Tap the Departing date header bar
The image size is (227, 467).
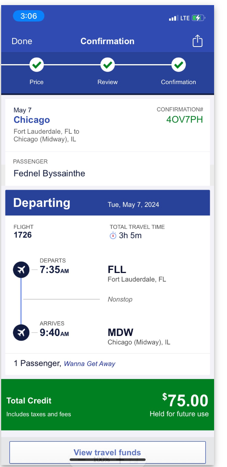pos(108,203)
